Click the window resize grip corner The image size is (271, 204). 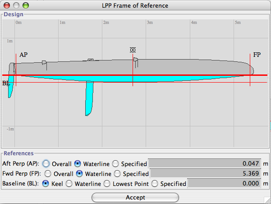pos(267,200)
